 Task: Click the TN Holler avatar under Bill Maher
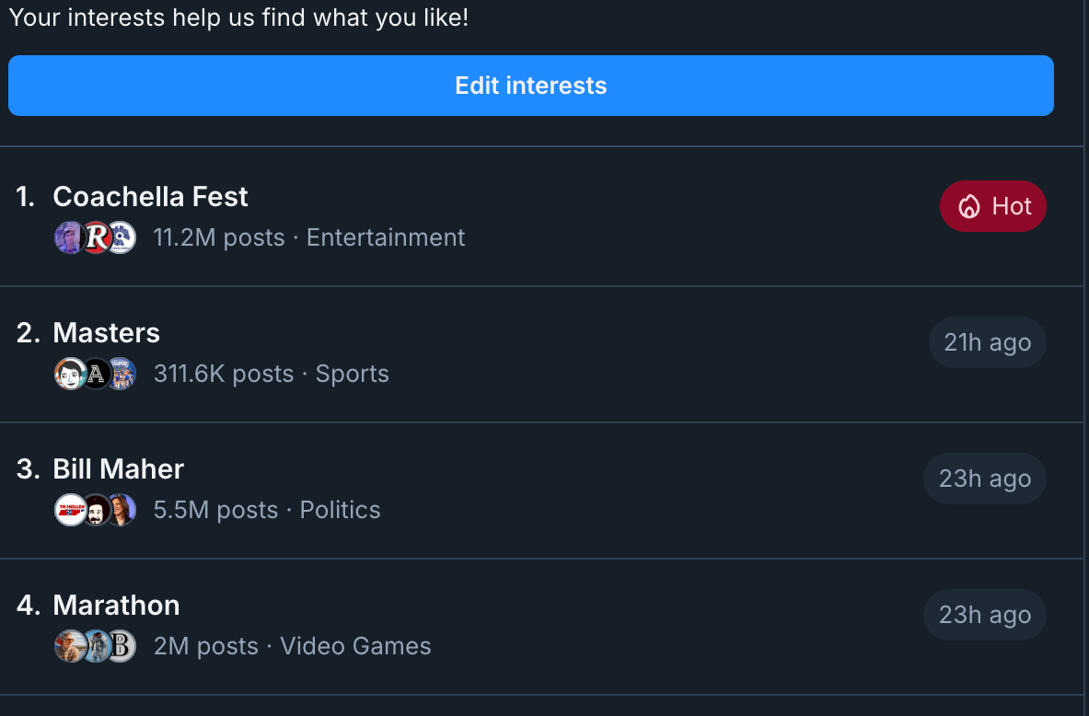click(69, 510)
